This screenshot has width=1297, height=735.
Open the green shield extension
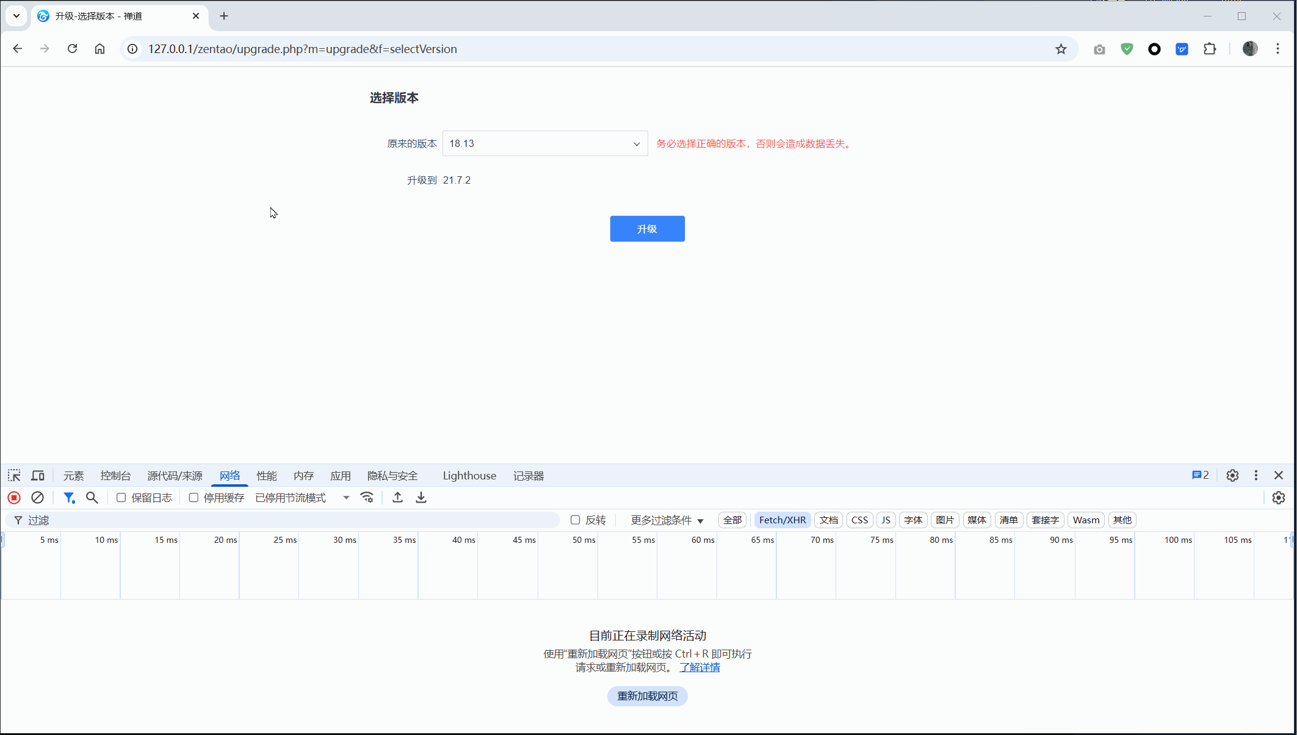(1127, 49)
